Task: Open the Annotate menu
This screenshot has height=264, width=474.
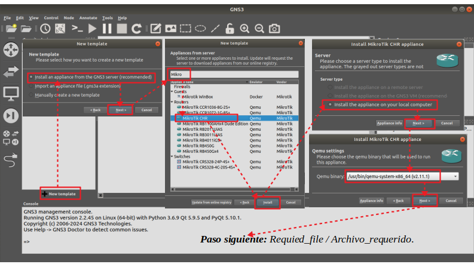Action: tap(88, 18)
